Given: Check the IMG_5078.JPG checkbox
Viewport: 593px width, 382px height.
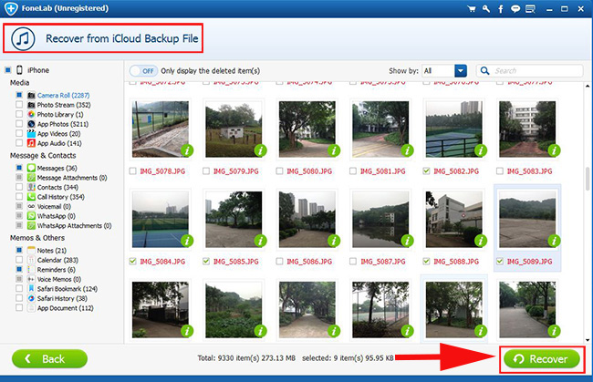Looking at the screenshot, I should [x=133, y=171].
